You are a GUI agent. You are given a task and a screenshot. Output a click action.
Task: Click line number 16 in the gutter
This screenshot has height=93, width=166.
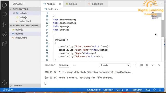pos(47,36)
